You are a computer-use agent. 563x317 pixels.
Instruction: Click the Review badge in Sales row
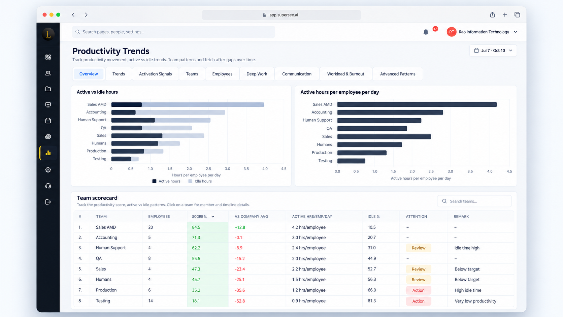pyautogui.click(x=419, y=269)
